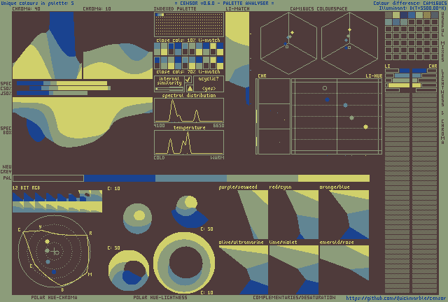Click the yellow LI lightness bar
This screenshot has width=448, height=302.
pyautogui.click(x=399, y=85)
